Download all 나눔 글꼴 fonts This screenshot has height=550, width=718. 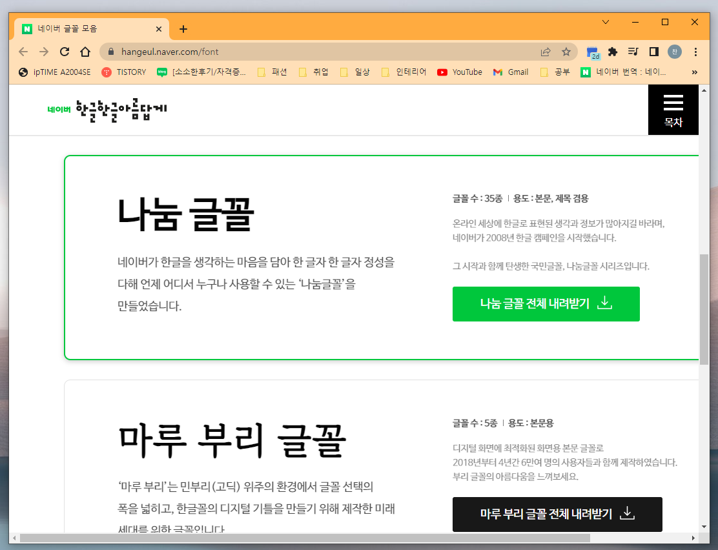click(546, 304)
